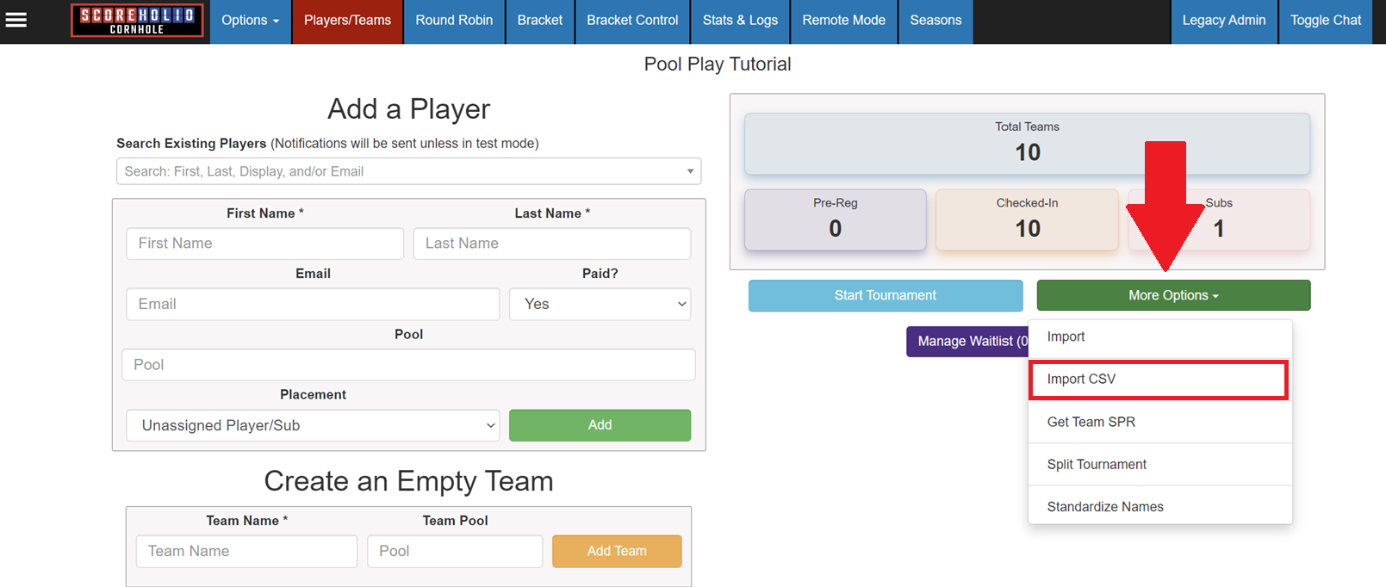This screenshot has height=587, width=1386.
Task: Open the Round Robin tab
Action: (x=454, y=21)
